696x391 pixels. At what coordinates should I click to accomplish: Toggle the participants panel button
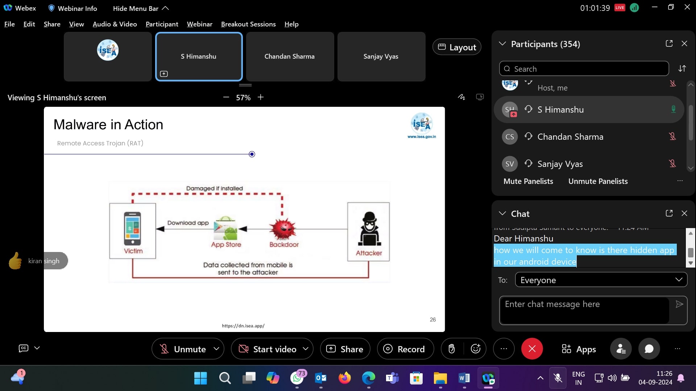pyautogui.click(x=621, y=349)
